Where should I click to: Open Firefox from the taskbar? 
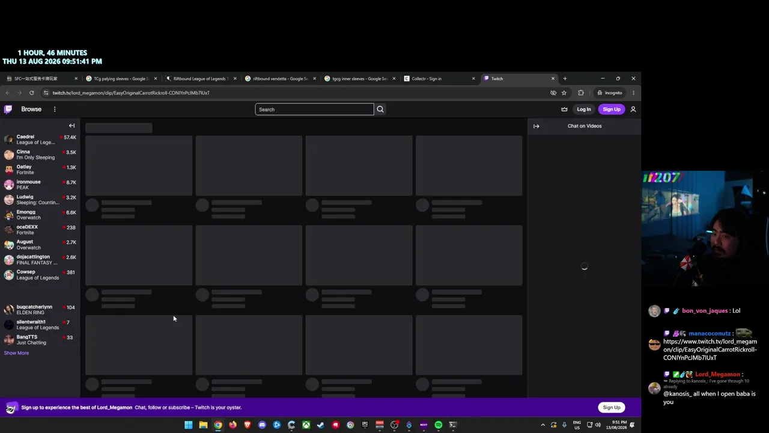pyautogui.click(x=233, y=425)
